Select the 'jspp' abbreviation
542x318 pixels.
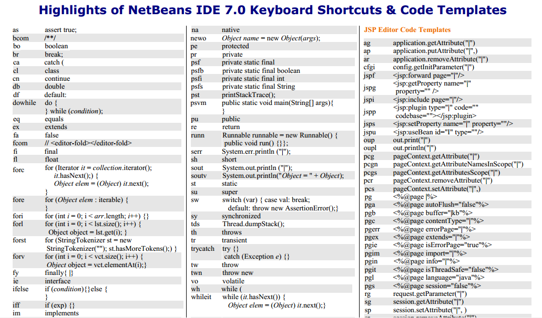click(370, 112)
